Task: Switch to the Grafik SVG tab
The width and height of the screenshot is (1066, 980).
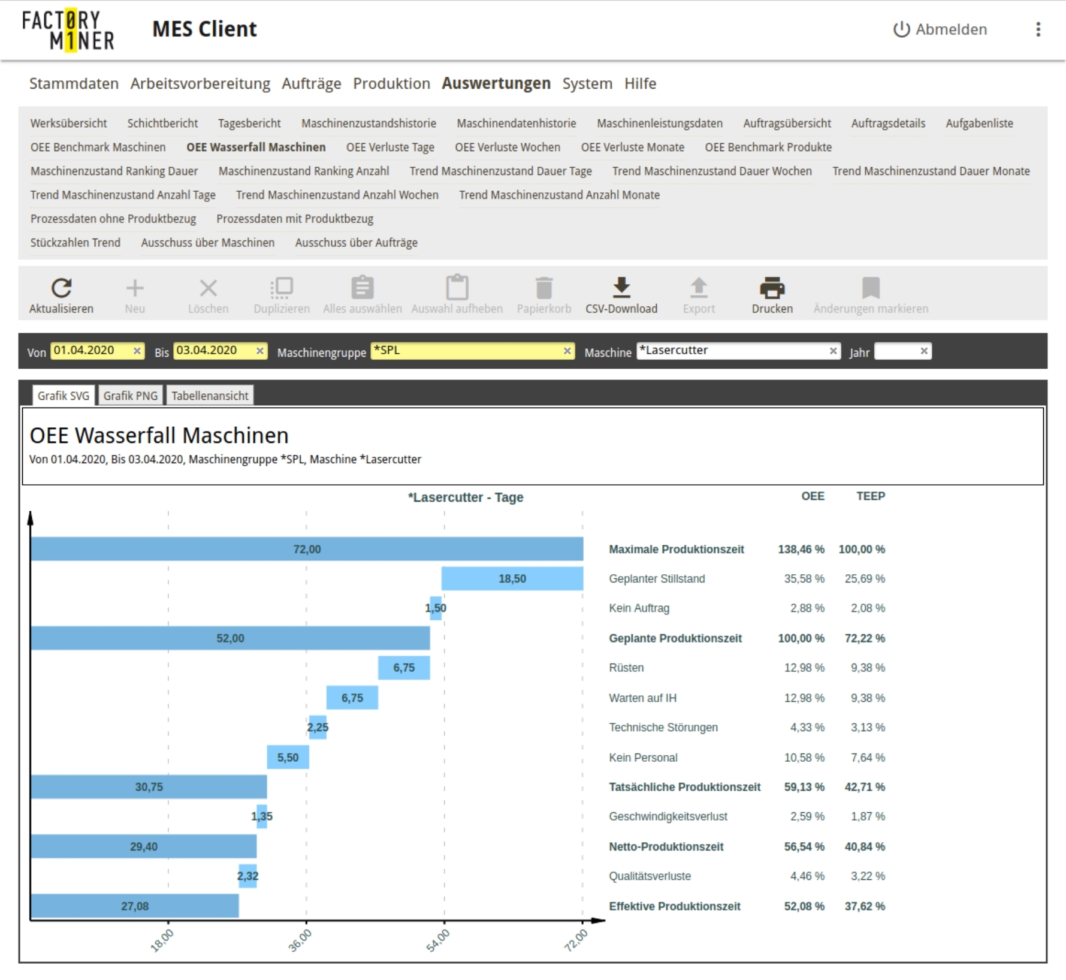Action: pos(63,396)
